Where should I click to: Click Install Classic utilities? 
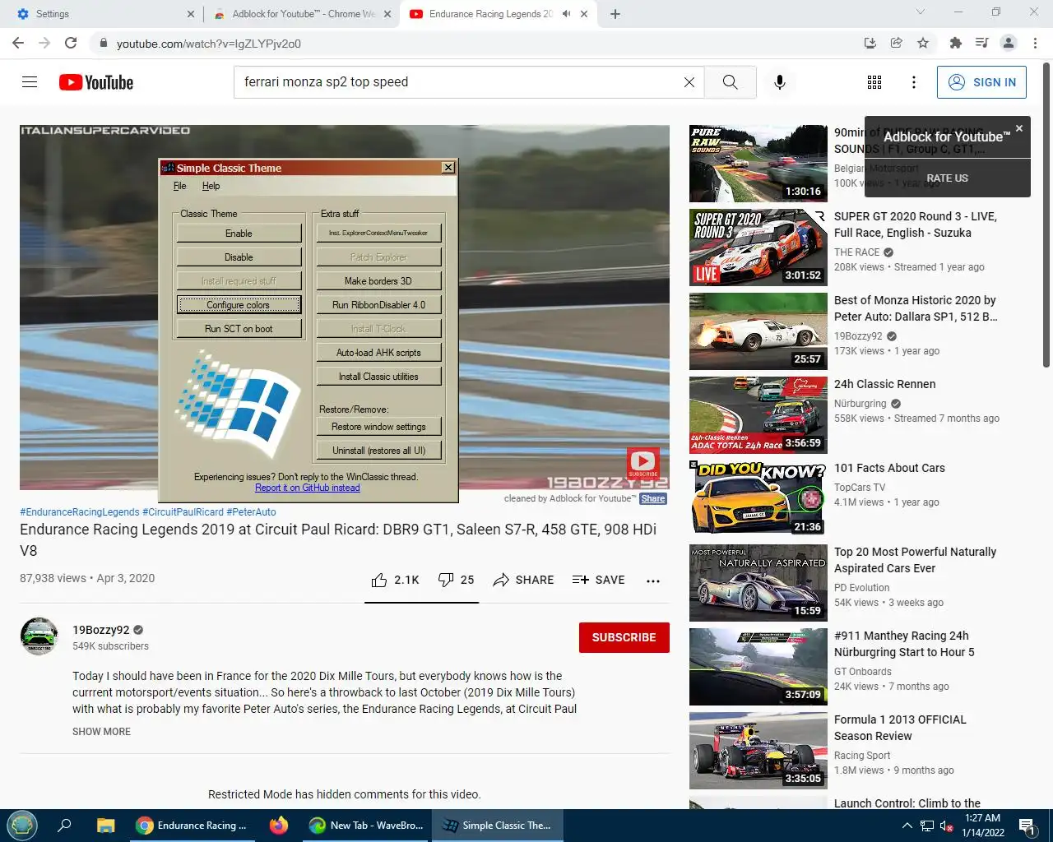click(378, 377)
